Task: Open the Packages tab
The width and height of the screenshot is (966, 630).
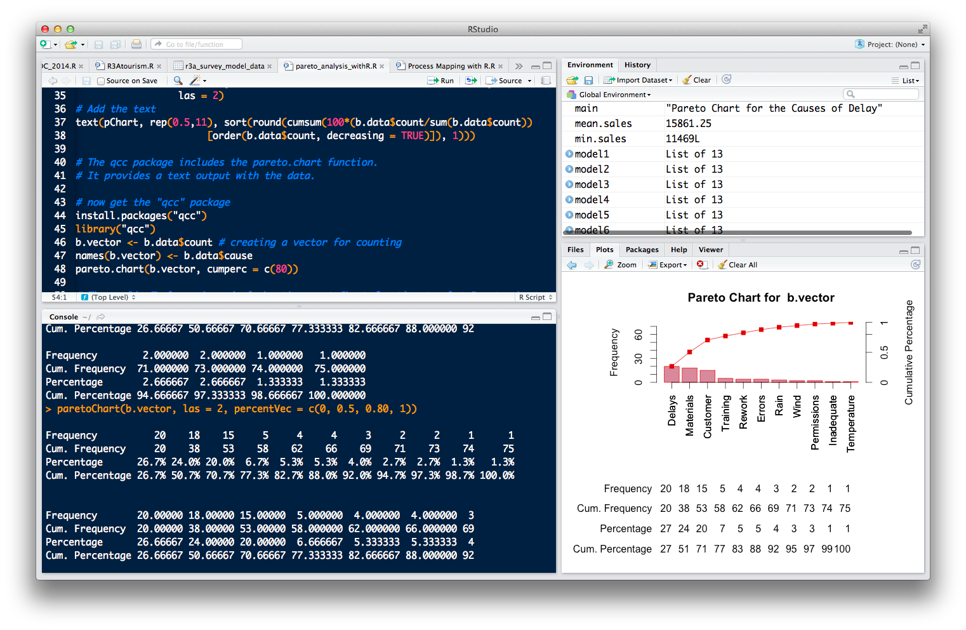Action: point(642,250)
